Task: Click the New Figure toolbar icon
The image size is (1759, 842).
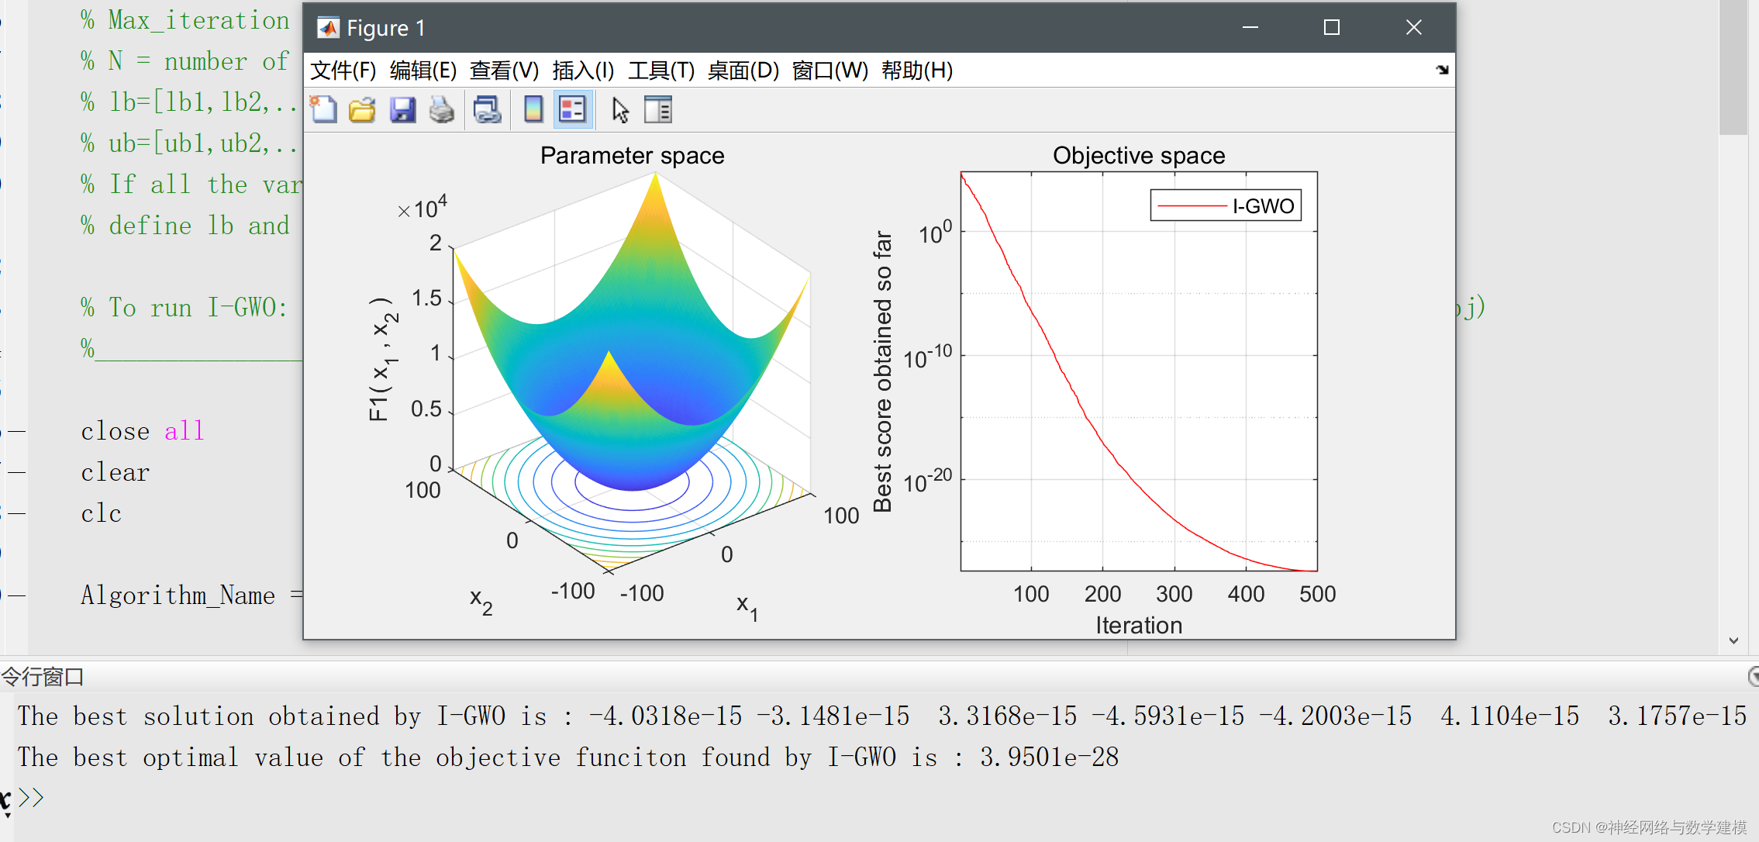Action: 323,110
